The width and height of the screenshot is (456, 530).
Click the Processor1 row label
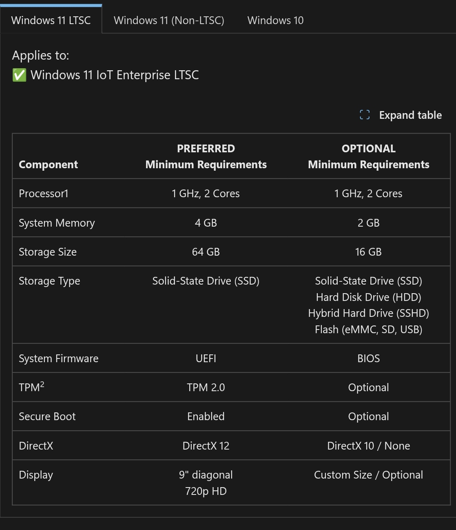click(44, 194)
